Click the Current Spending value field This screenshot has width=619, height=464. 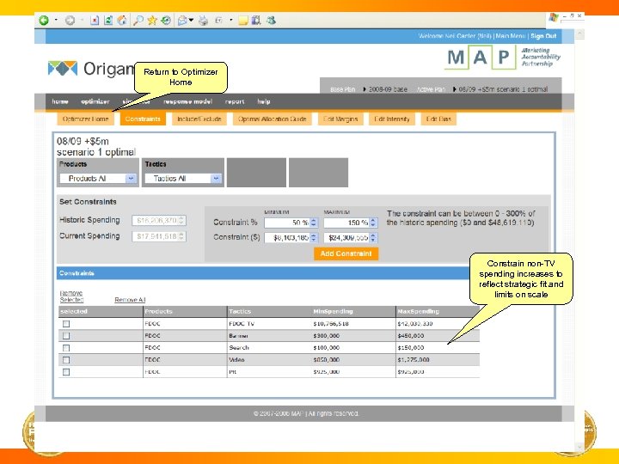click(159, 236)
